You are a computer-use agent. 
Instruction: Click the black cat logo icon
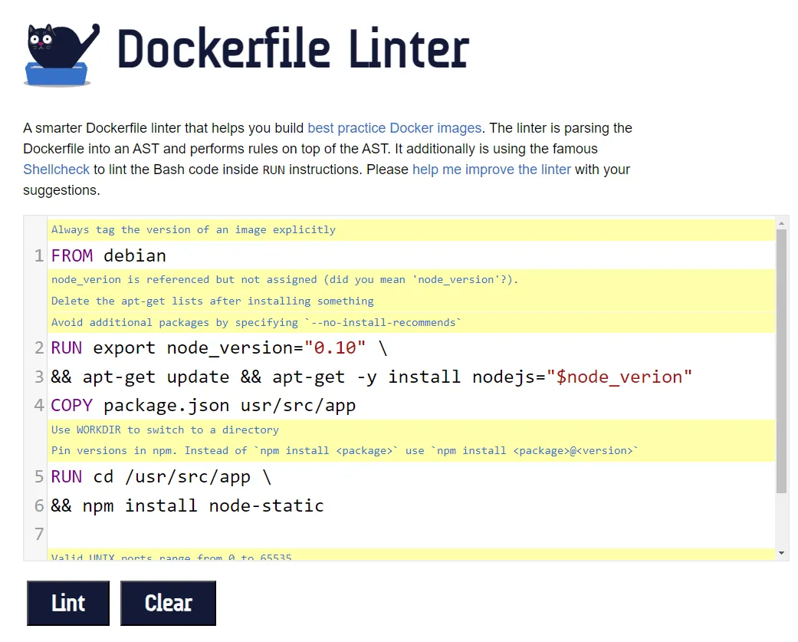coord(61,54)
